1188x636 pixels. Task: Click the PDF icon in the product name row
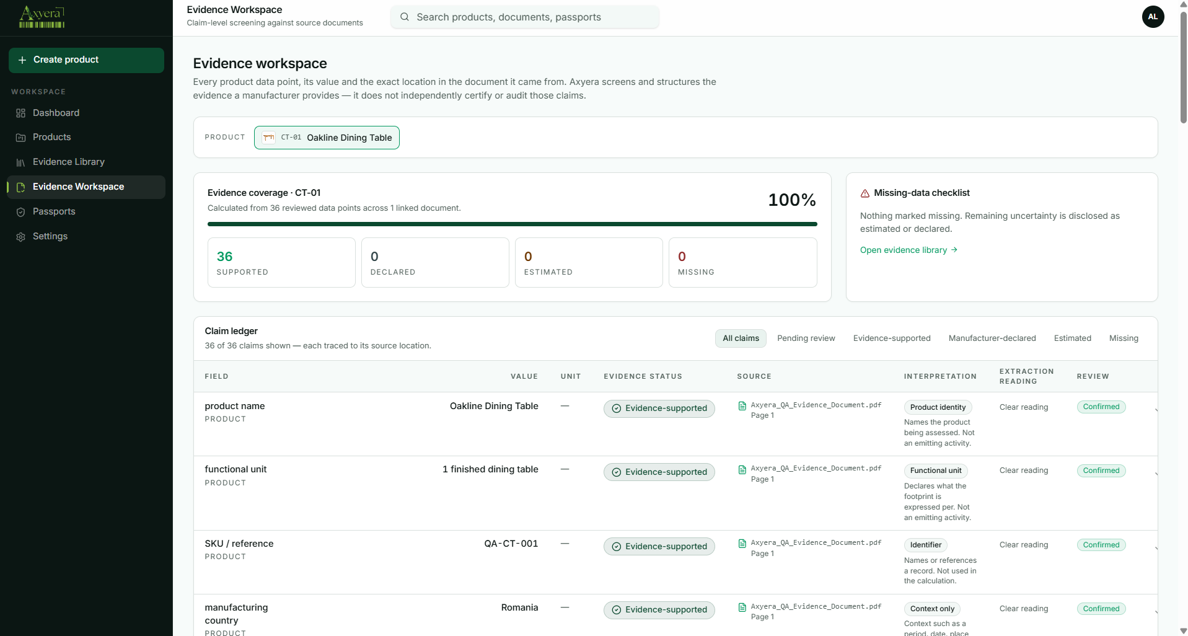pyautogui.click(x=742, y=406)
